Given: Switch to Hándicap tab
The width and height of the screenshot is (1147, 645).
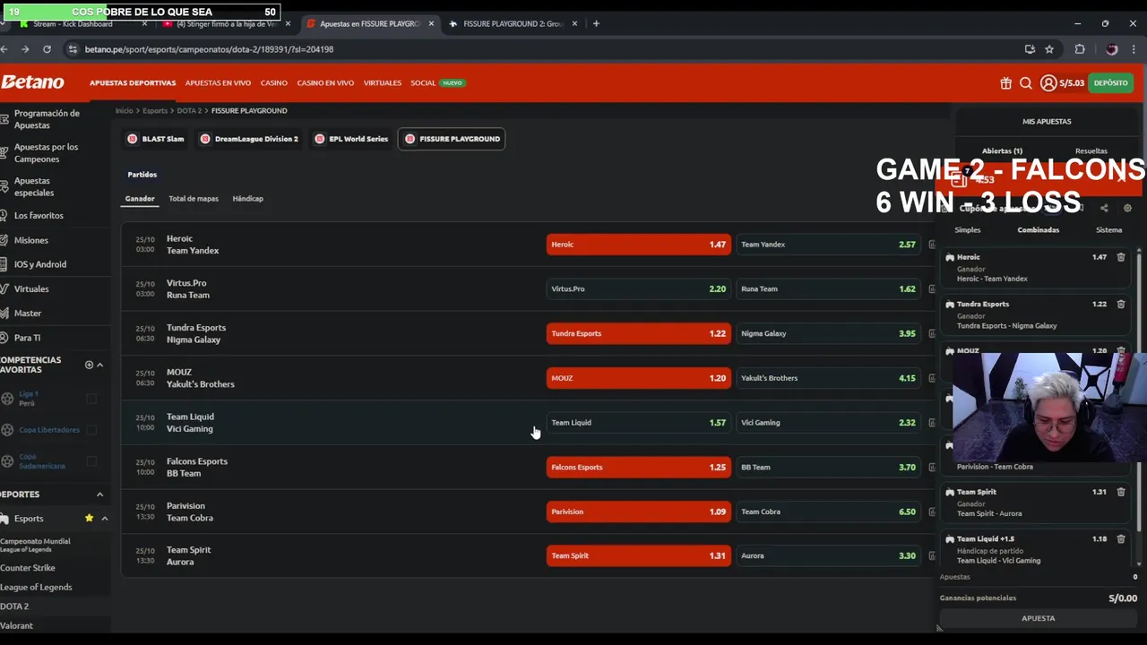Looking at the screenshot, I should [x=247, y=198].
